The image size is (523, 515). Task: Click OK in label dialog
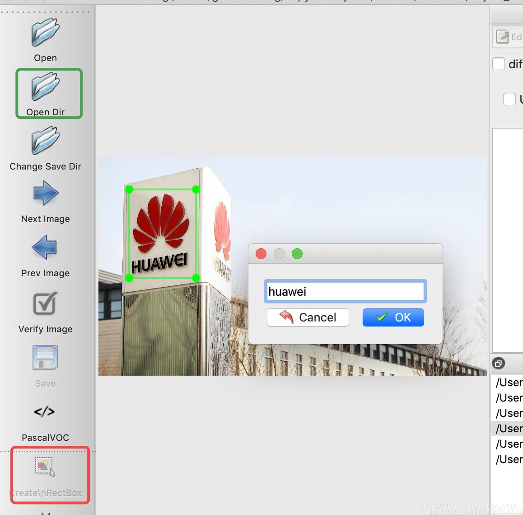[393, 317]
